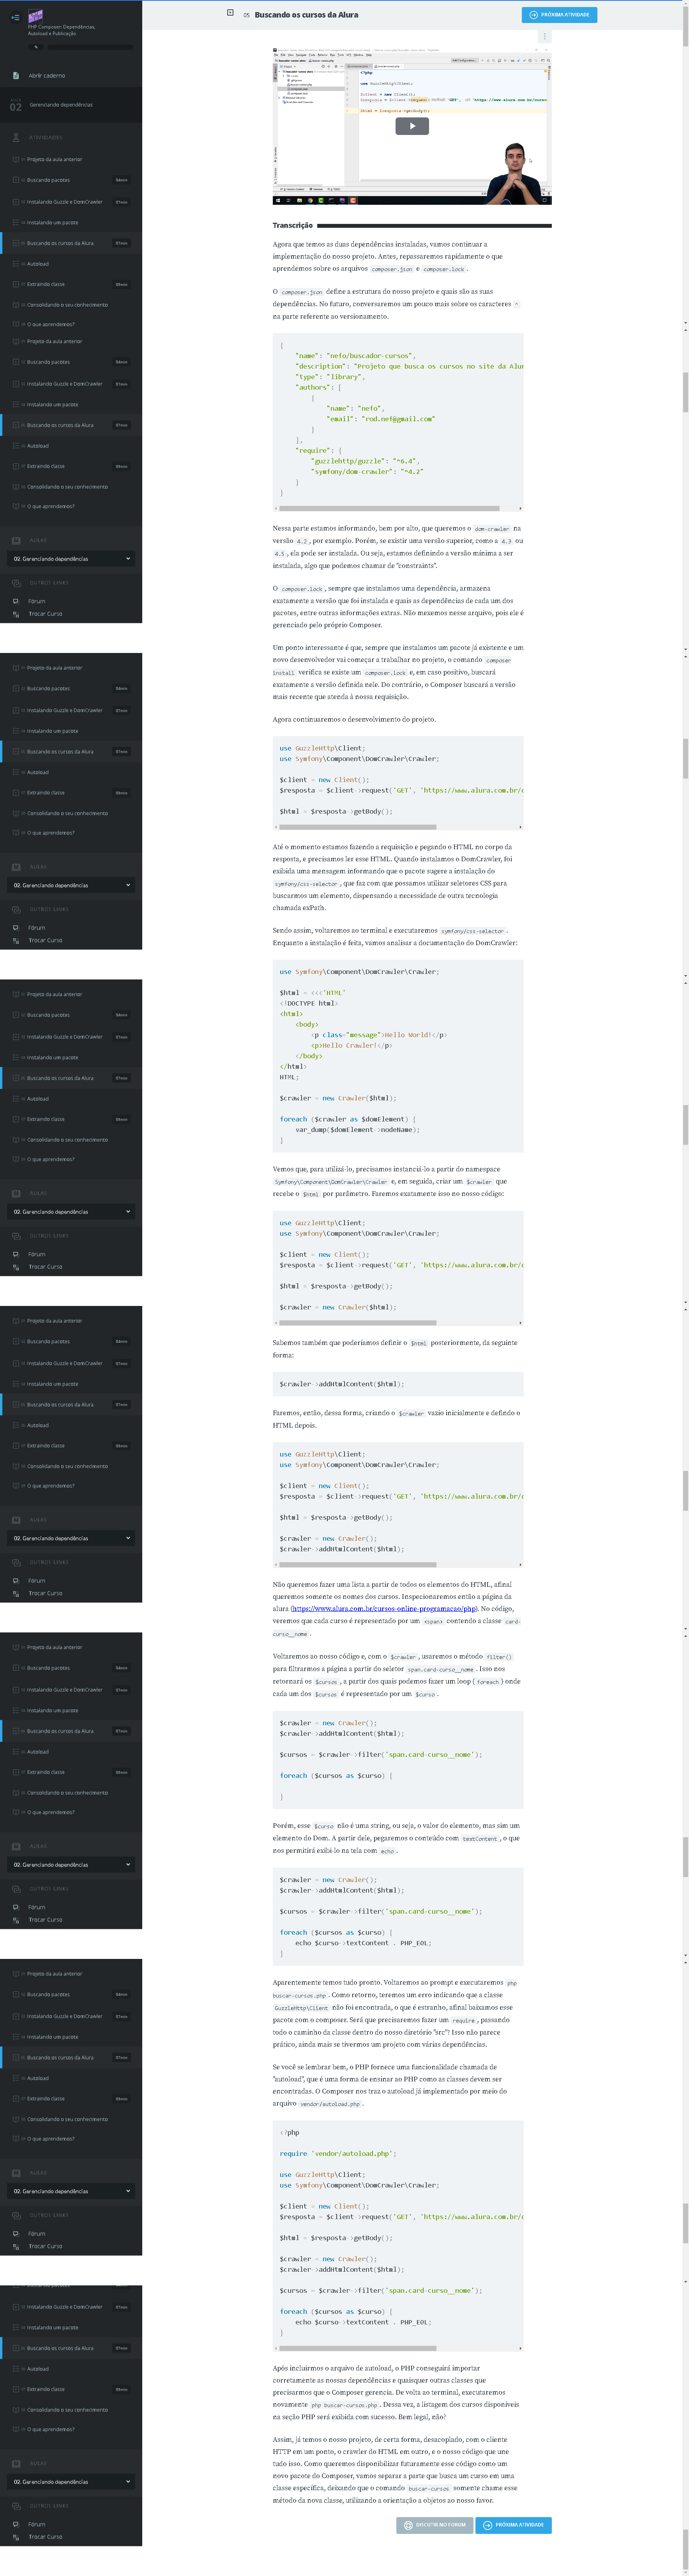The image size is (689, 2576).
Task: Open the alura.com.br cursos-online-programacao link
Action: pyautogui.click(x=383, y=1609)
